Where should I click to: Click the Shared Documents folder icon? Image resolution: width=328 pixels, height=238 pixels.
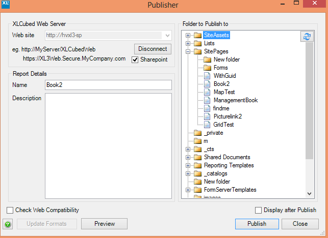pos(198,157)
